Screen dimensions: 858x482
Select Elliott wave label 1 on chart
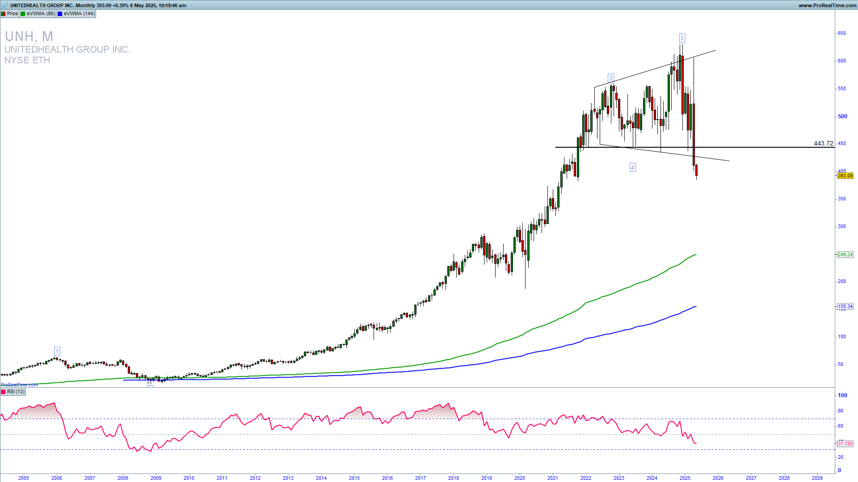click(57, 351)
